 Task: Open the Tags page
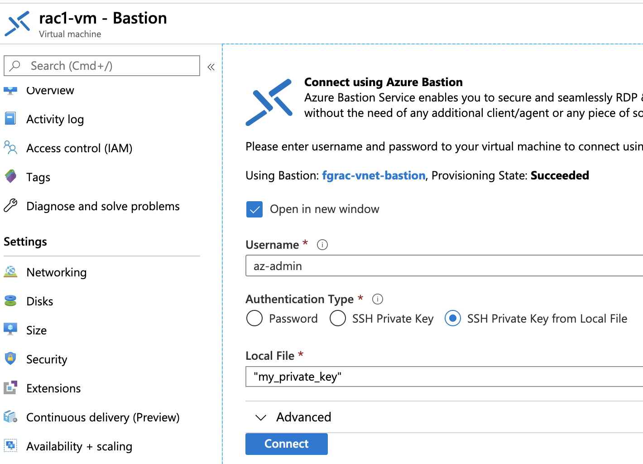click(38, 177)
